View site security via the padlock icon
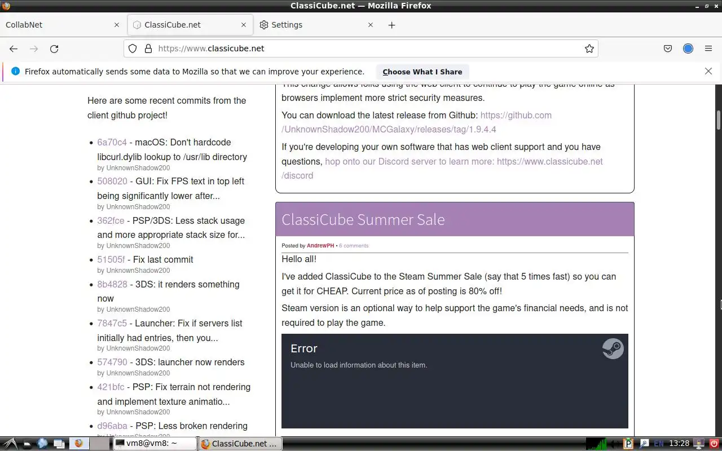The width and height of the screenshot is (722, 451). 148,48
